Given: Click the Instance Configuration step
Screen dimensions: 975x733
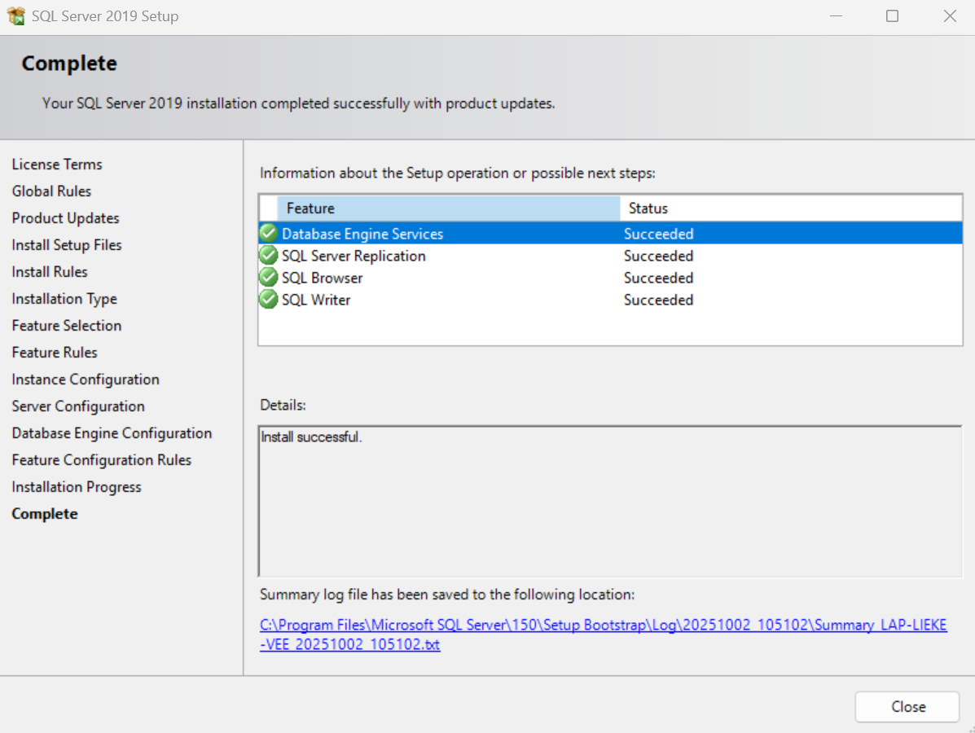Looking at the screenshot, I should tap(86, 380).
